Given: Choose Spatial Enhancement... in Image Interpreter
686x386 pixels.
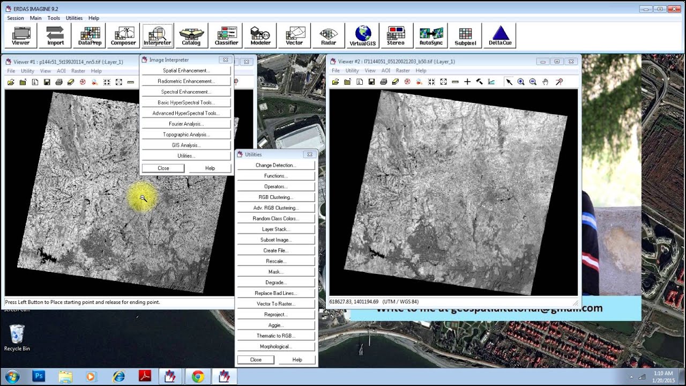Looking at the screenshot, I should [x=186, y=71].
